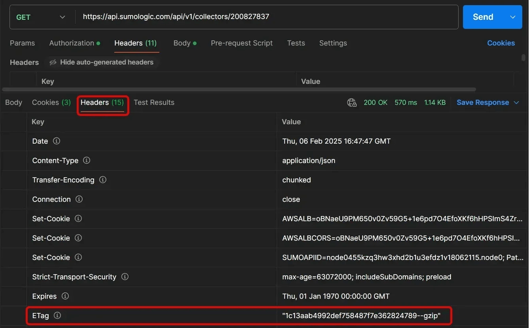Click the info icon next to Transfer-Encoding
529x328 pixels.
click(103, 180)
